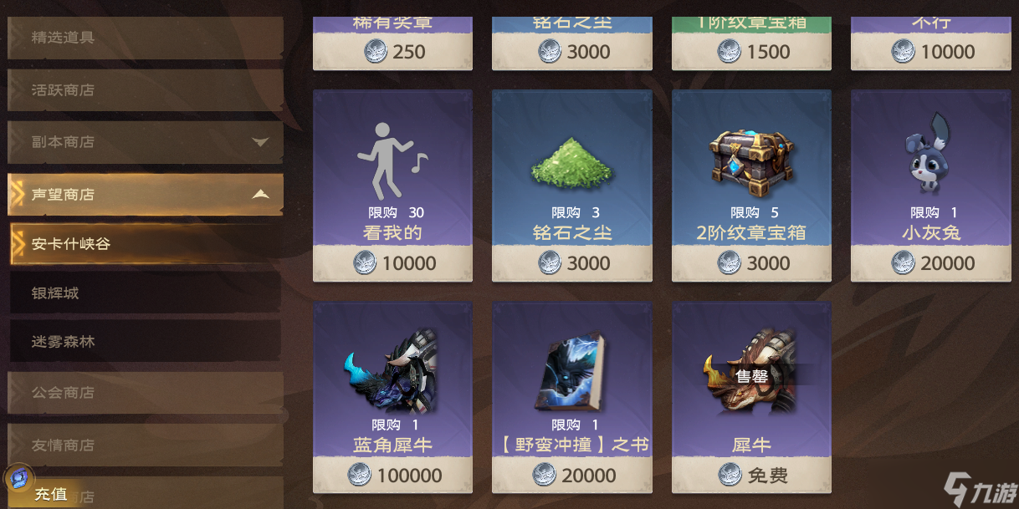Select the 蓝角犀牛 mount icon
1019x509 pixels.
click(x=392, y=371)
